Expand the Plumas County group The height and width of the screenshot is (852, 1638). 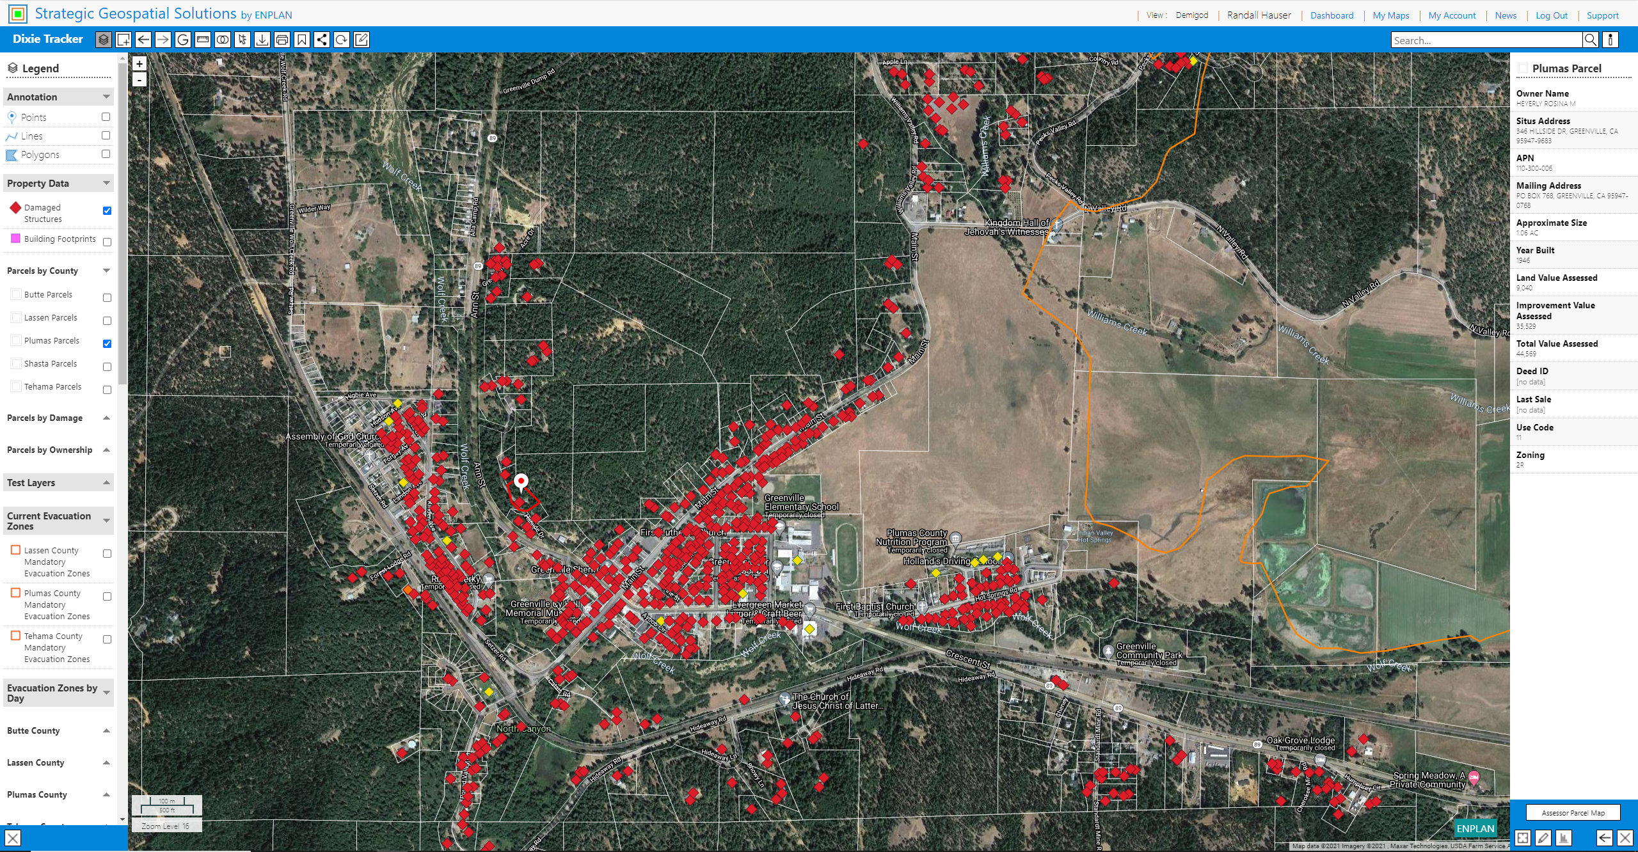click(106, 794)
